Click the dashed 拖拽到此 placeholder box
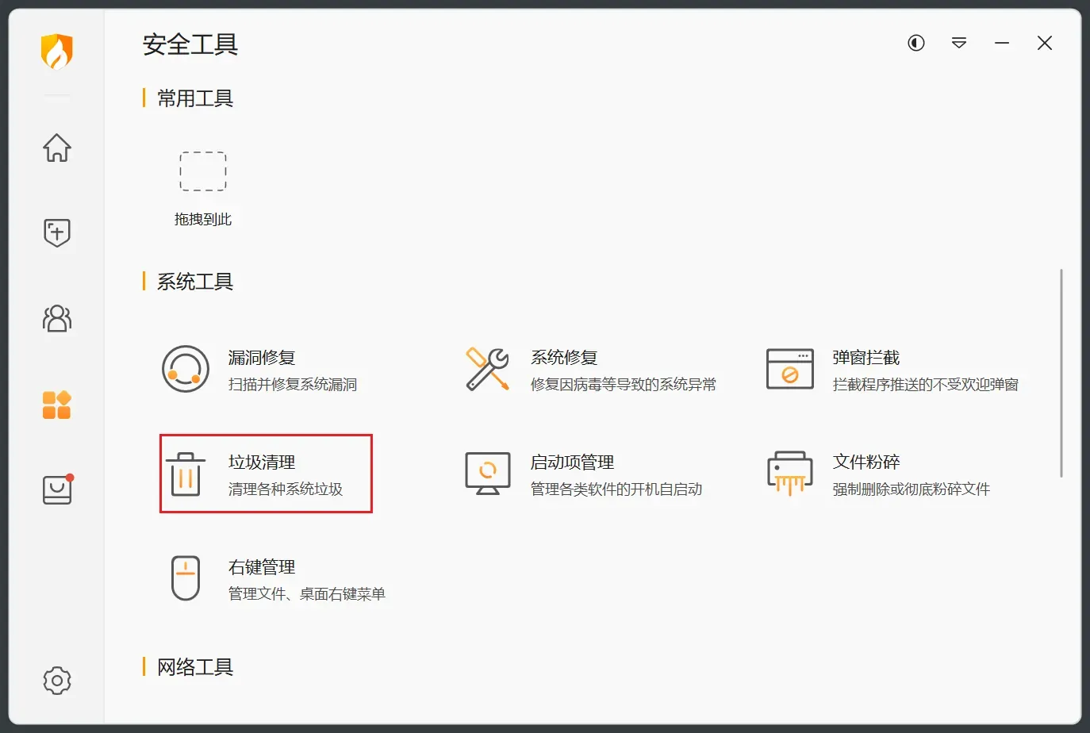The width and height of the screenshot is (1090, 733). coord(203,171)
